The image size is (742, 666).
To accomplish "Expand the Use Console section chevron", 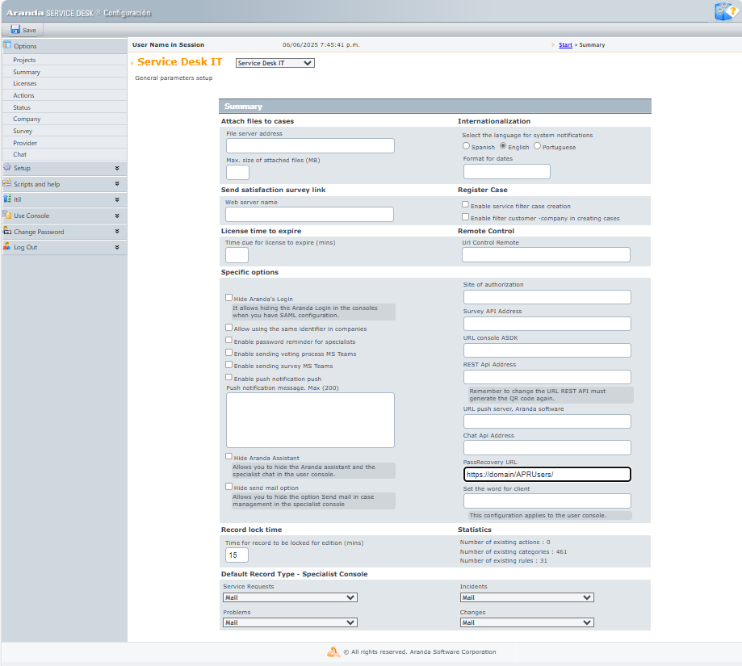I will click(117, 216).
